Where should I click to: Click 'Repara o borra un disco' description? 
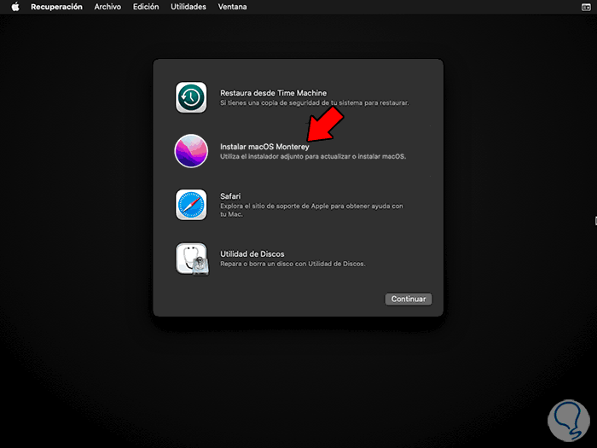coord(293,264)
